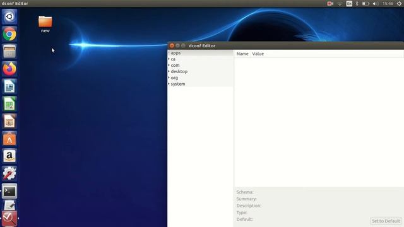Select the 'system' row in the tree
The image size is (404, 227).
201,84
